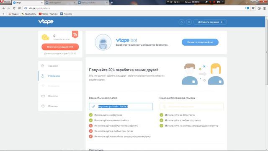268x151 pixels.
Task: Open the notifications bell in vtope header
Action: pos(181,22)
